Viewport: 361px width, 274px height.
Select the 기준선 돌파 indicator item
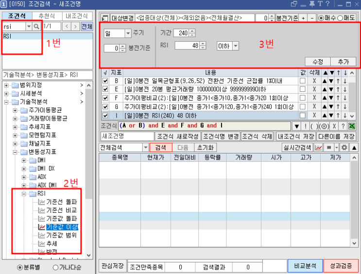click(62, 202)
